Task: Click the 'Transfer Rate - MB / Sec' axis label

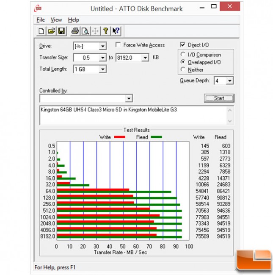Action: click(120, 252)
